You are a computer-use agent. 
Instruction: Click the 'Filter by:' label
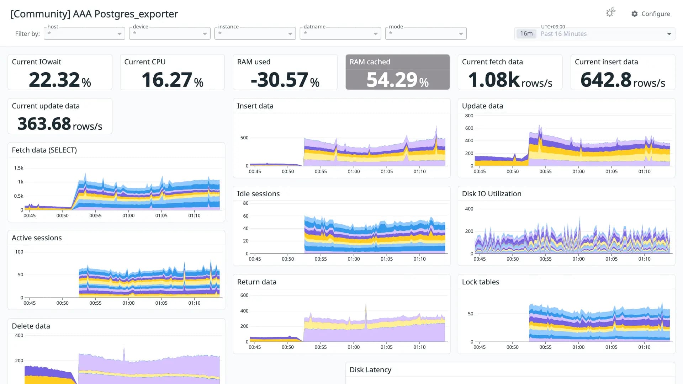click(27, 34)
